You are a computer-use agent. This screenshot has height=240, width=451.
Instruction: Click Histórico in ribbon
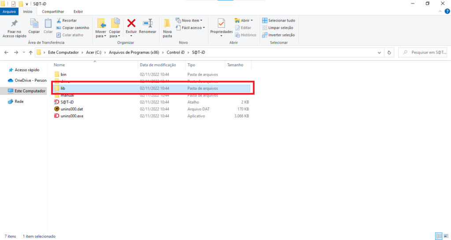coord(245,35)
